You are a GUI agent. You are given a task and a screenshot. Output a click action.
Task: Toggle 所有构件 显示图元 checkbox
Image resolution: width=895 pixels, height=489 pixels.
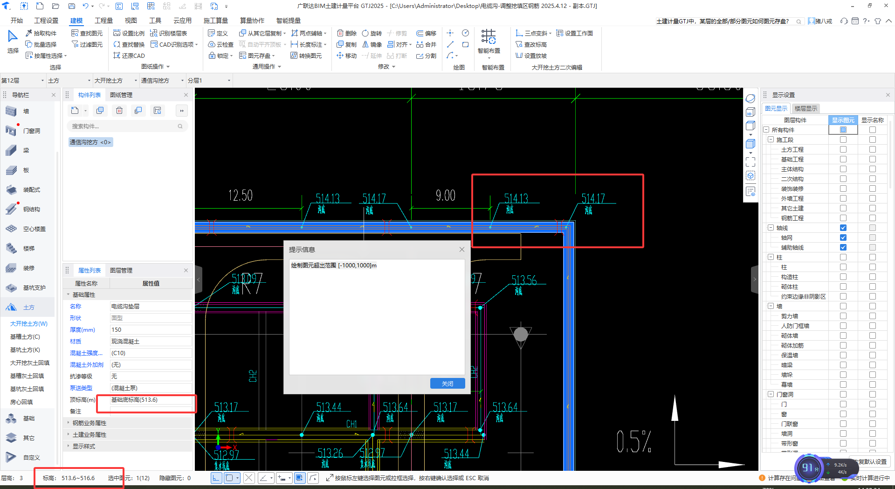coord(843,130)
